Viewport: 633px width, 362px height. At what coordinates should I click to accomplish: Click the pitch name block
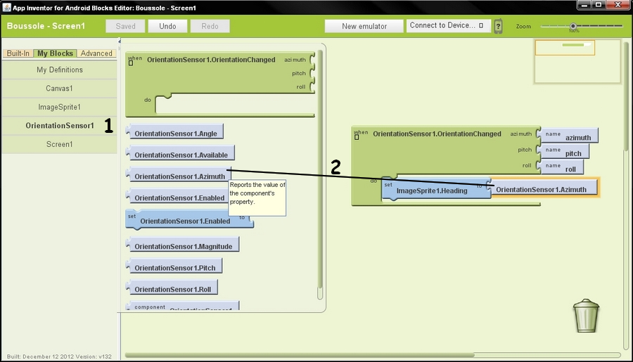pyautogui.click(x=563, y=152)
